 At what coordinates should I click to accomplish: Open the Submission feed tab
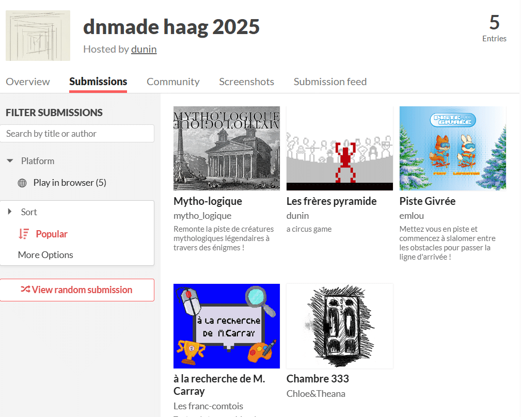[330, 82]
